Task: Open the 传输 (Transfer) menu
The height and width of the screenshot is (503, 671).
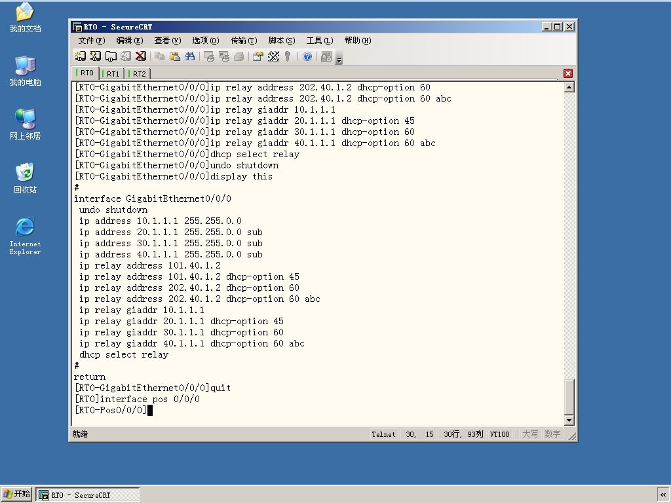Action: pyautogui.click(x=244, y=41)
